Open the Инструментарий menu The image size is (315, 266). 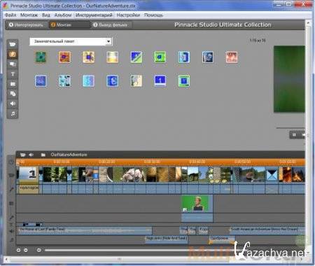tap(94, 15)
